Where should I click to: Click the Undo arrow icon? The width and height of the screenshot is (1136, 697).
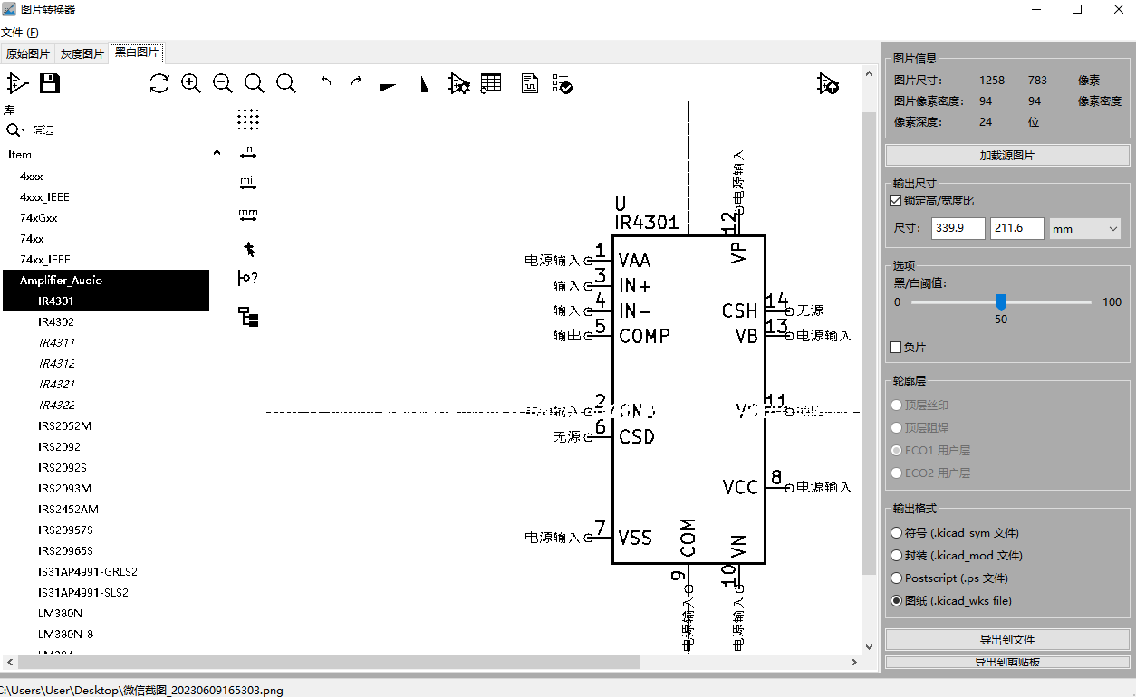(326, 83)
